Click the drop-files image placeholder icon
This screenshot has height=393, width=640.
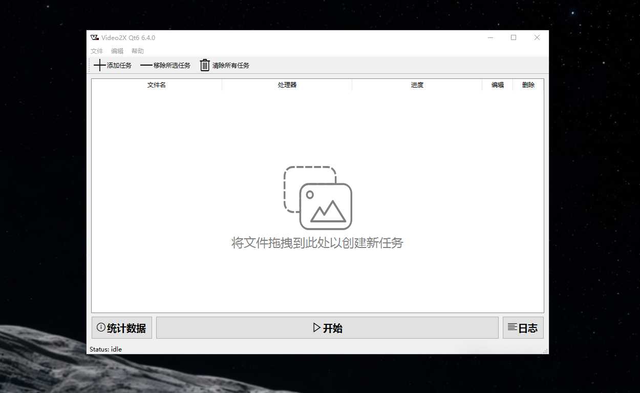(318, 198)
